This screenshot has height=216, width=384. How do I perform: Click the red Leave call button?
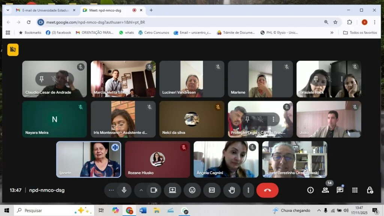pyautogui.click(x=267, y=190)
